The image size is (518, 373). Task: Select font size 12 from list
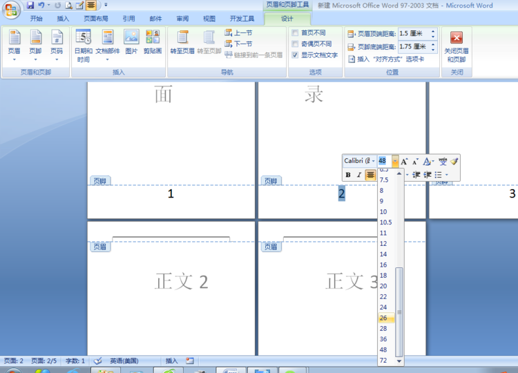click(x=386, y=244)
